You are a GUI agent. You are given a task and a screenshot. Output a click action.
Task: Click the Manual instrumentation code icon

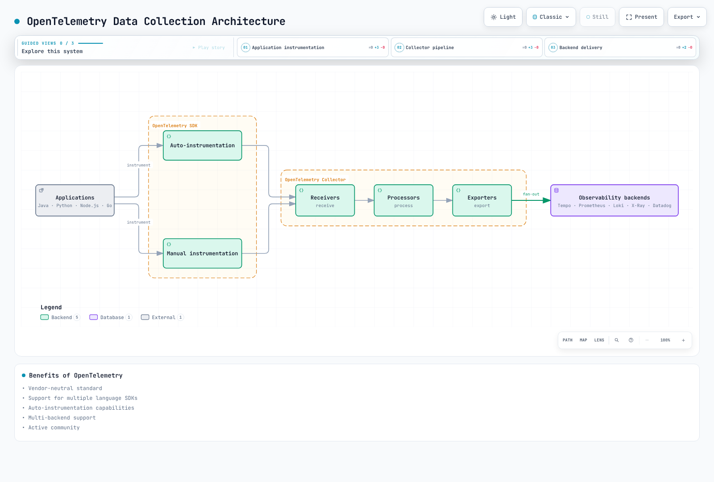(169, 244)
